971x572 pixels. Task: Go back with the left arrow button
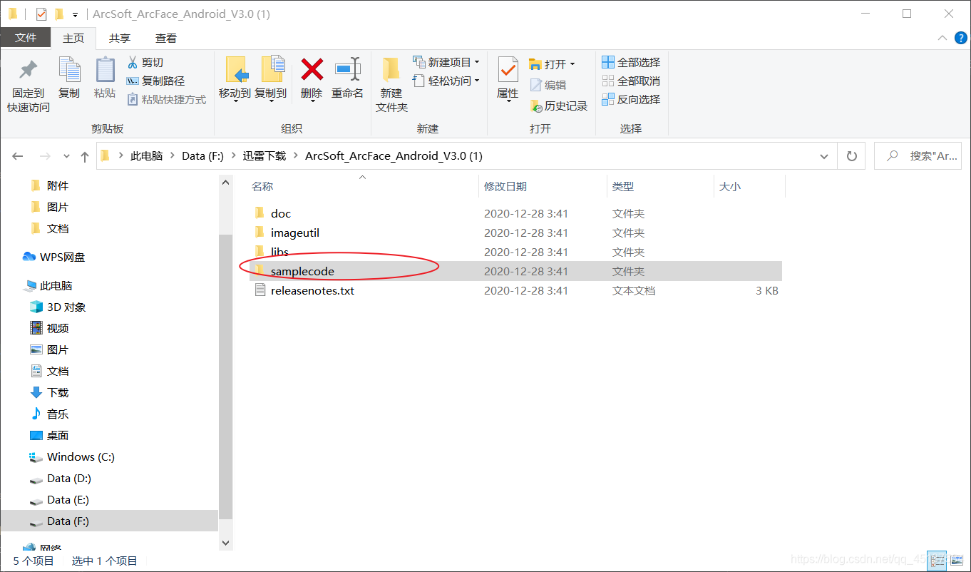18,156
